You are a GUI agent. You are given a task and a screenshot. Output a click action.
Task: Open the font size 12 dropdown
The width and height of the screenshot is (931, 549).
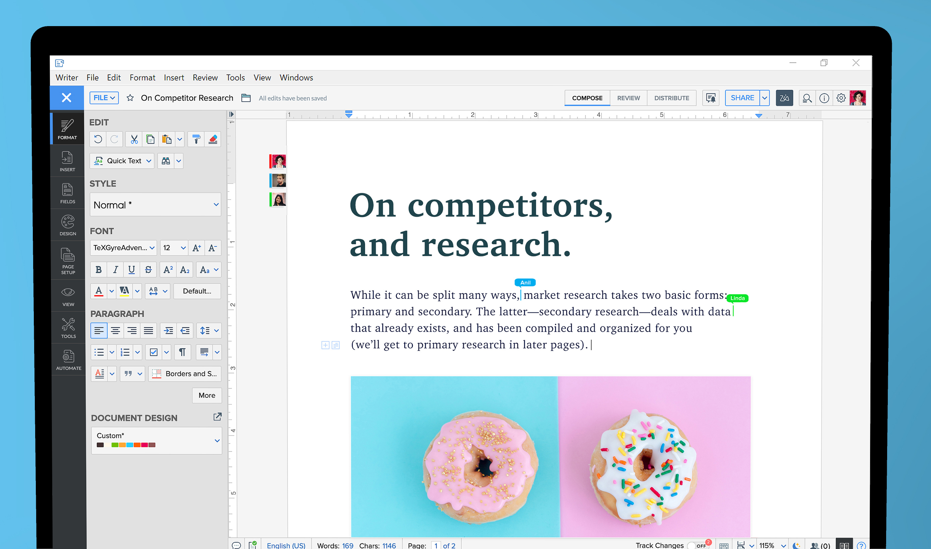click(183, 248)
